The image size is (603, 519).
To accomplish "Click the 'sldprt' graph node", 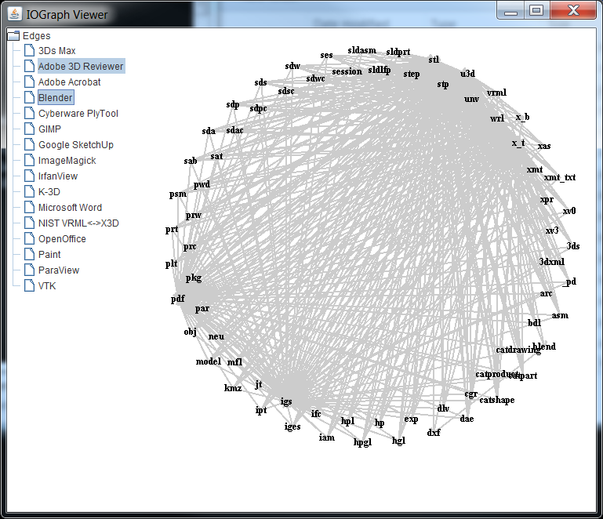I will [398, 52].
